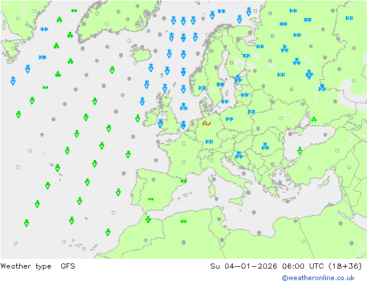Click the snow symbol over southern Germany

tap(209, 141)
